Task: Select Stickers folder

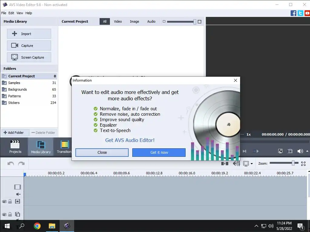Action: (x=29, y=103)
